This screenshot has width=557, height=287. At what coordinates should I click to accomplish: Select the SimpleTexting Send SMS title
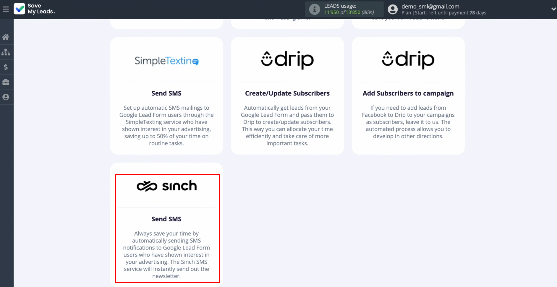pos(166,93)
